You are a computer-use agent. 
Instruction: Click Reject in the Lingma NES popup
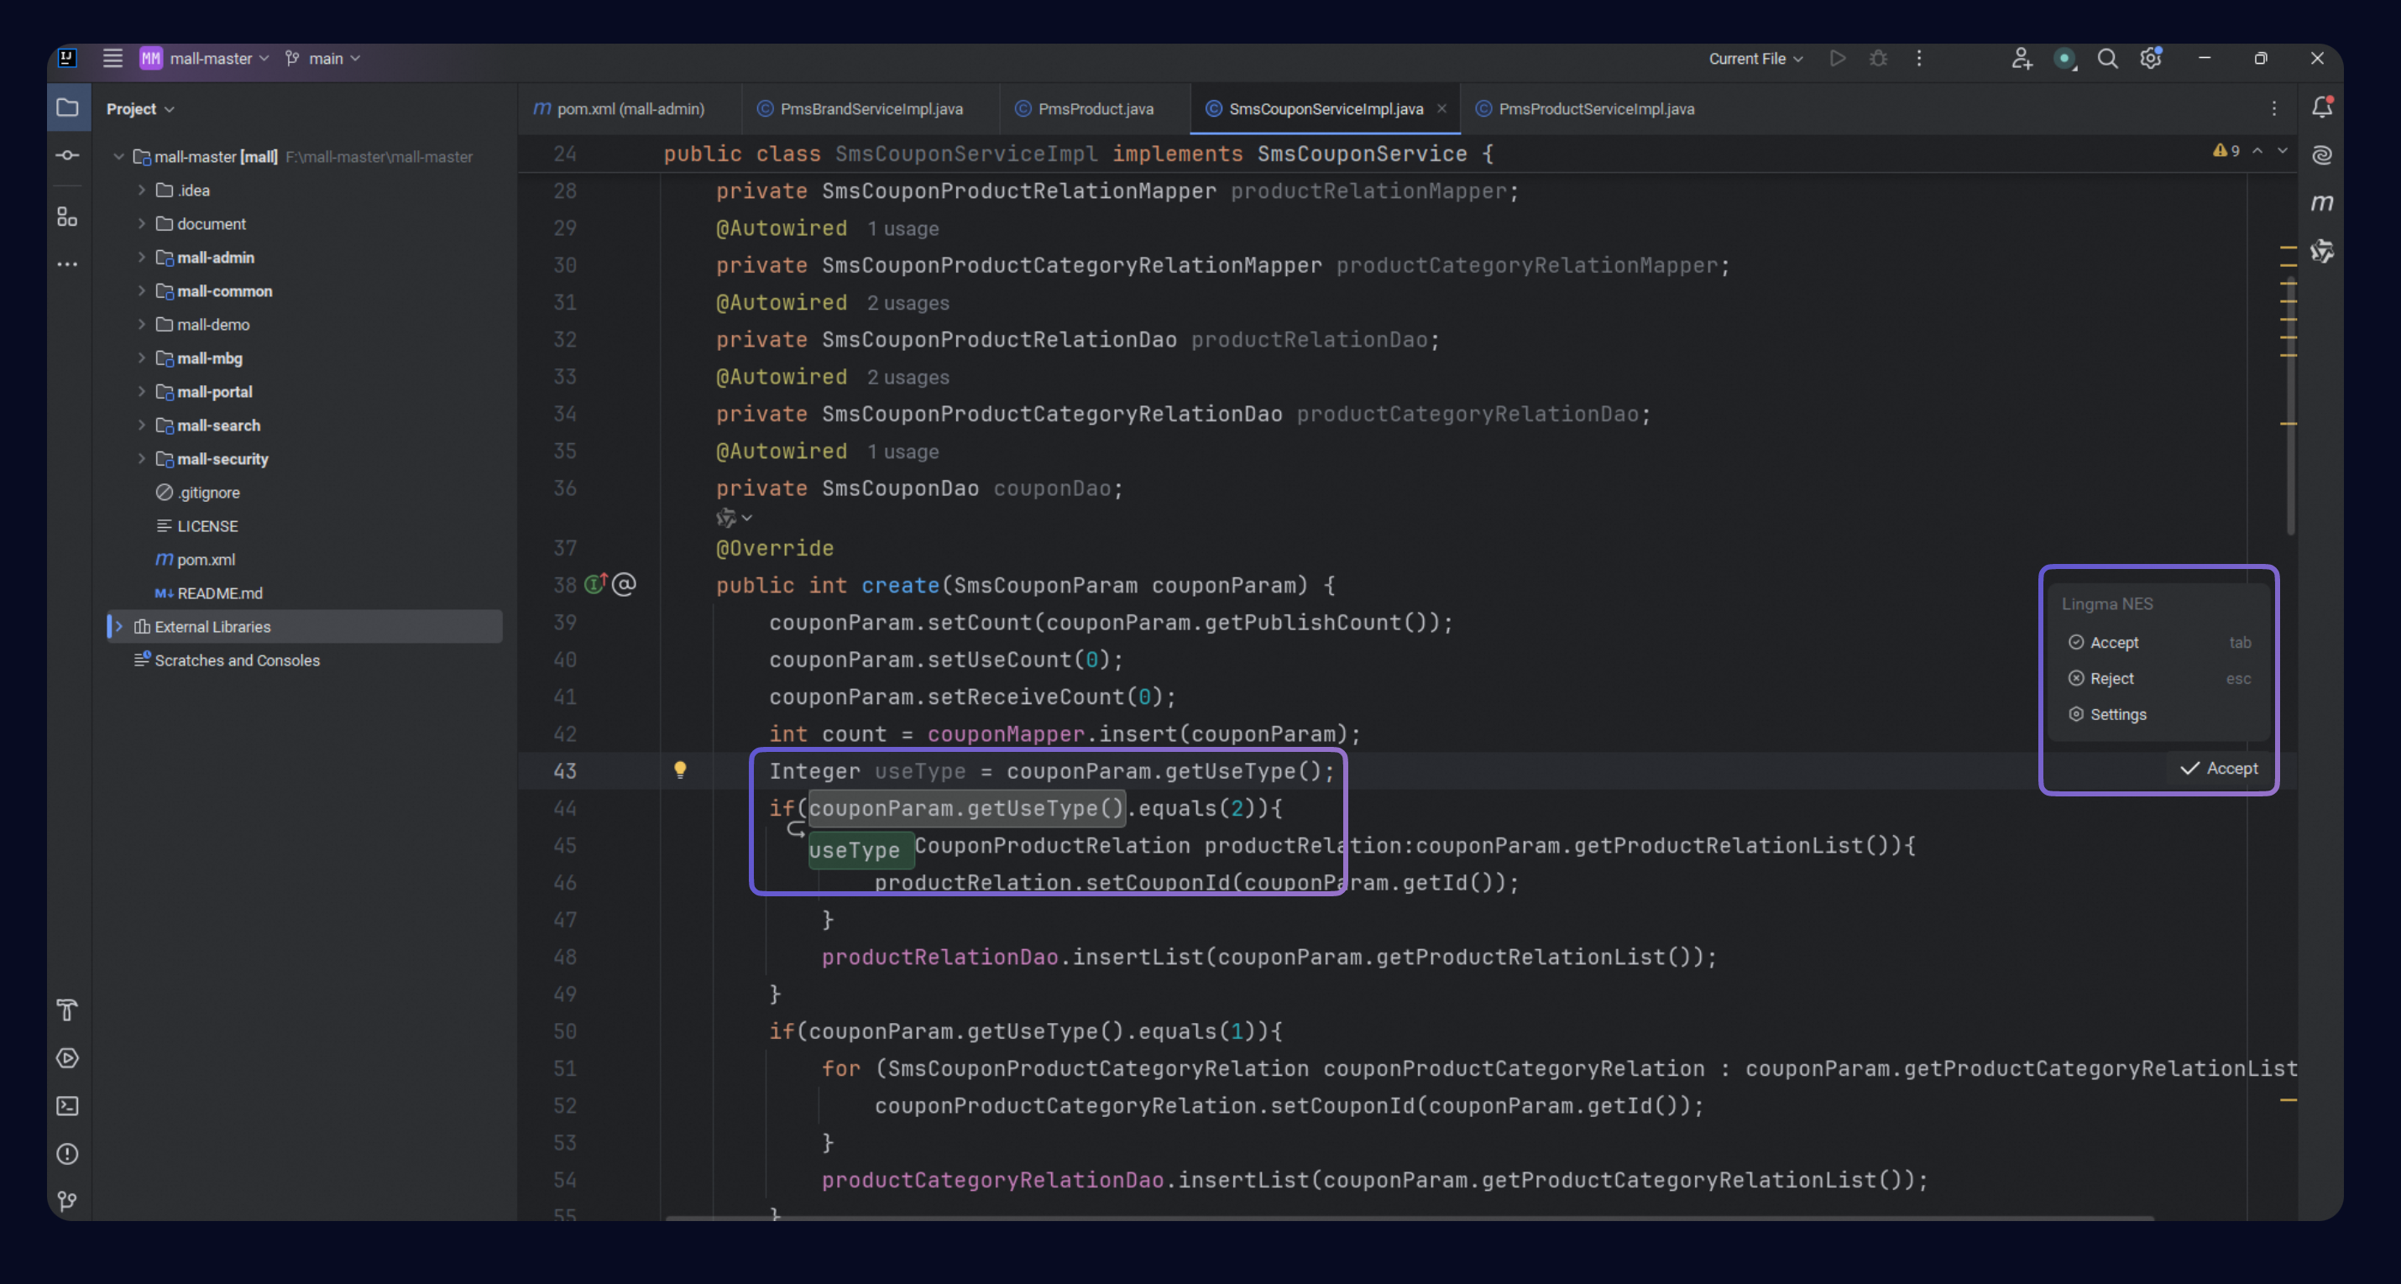point(2111,678)
